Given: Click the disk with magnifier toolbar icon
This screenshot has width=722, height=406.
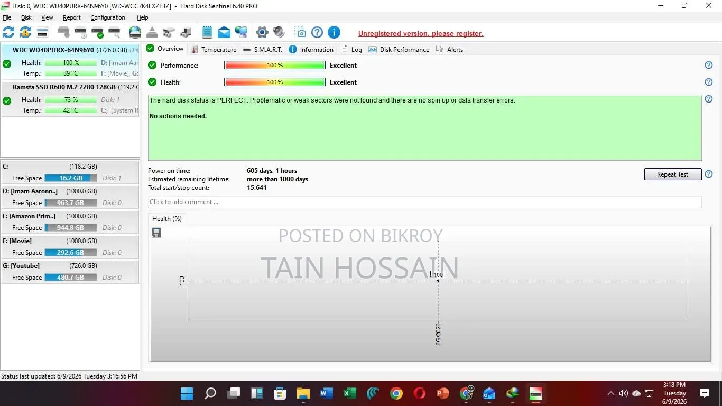Looking at the screenshot, I should 114,32.
